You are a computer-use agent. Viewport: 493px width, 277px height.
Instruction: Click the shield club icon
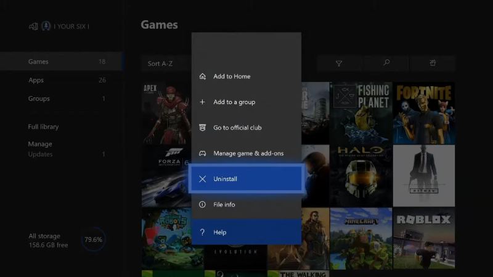coord(203,127)
